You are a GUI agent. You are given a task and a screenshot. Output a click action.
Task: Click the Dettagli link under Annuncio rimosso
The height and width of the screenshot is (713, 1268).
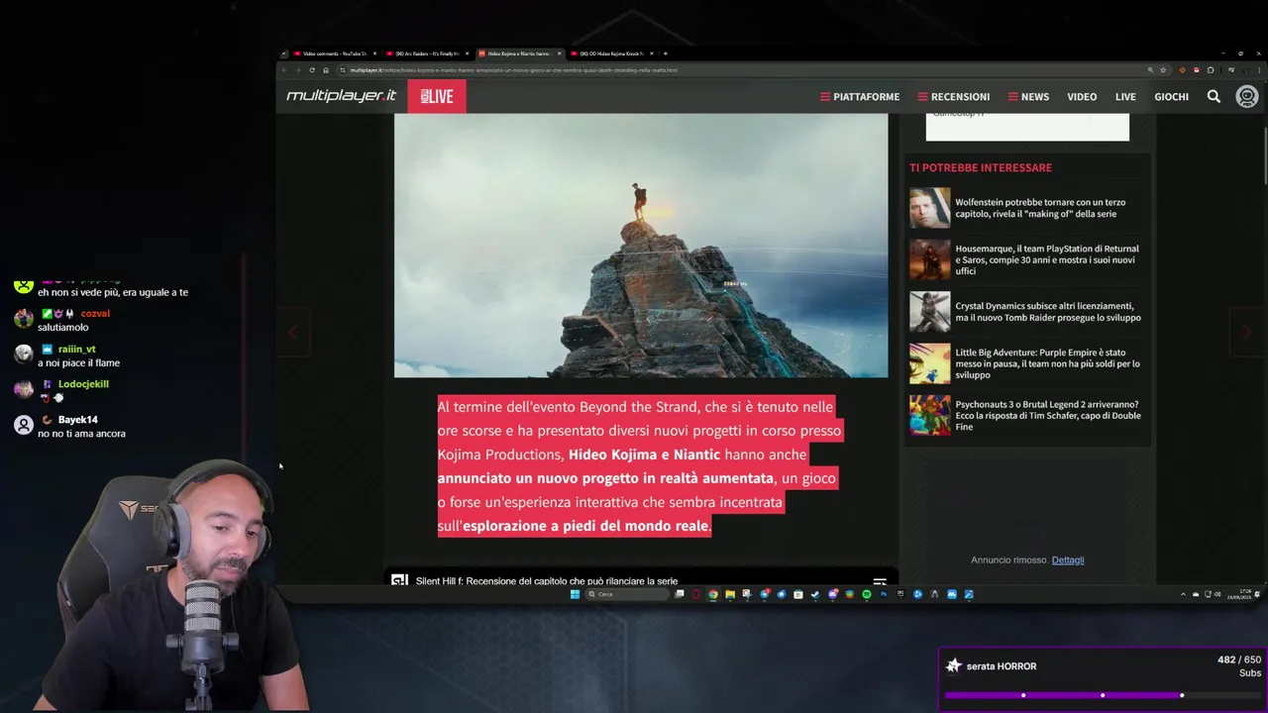point(1068,560)
